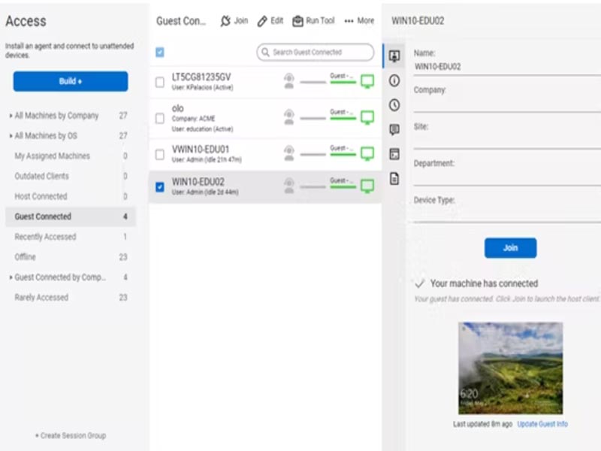Click the Join plug icon in toolbar
Viewport: 601px width, 451px height.
[x=225, y=21]
